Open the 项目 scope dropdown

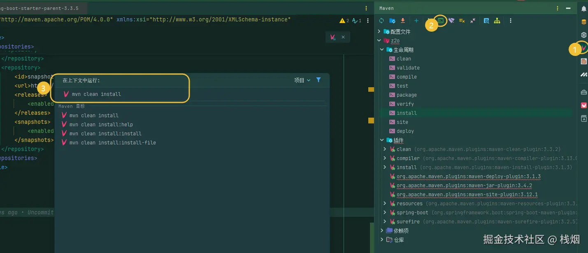[x=302, y=80]
